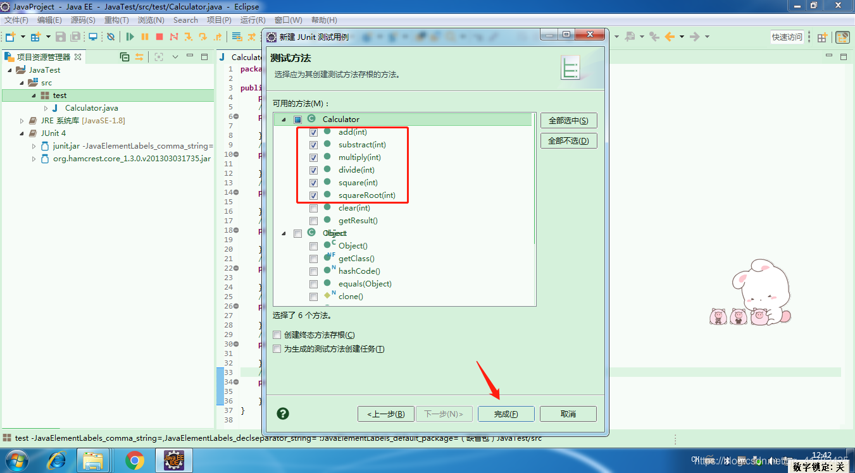Check the hashCode() method
The width and height of the screenshot is (855, 473).
click(x=313, y=271)
